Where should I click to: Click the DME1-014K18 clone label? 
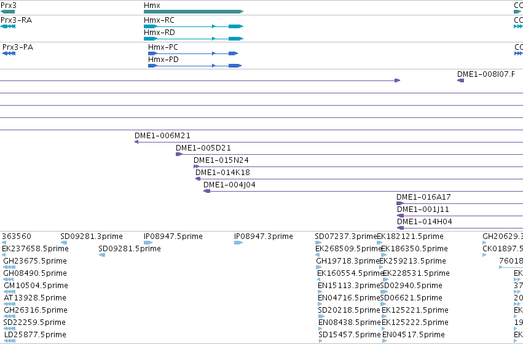pyautogui.click(x=222, y=173)
